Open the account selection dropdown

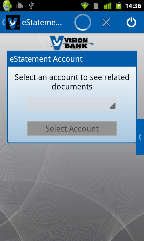(x=72, y=104)
